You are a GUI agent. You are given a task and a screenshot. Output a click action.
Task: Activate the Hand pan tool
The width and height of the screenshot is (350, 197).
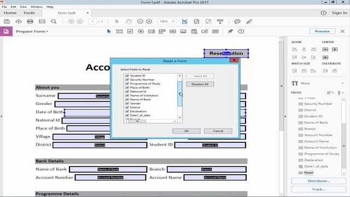point(129,21)
